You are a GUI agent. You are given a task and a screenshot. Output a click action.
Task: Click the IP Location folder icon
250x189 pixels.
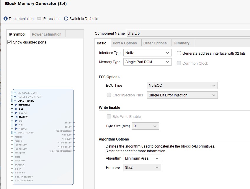[x=39, y=19]
